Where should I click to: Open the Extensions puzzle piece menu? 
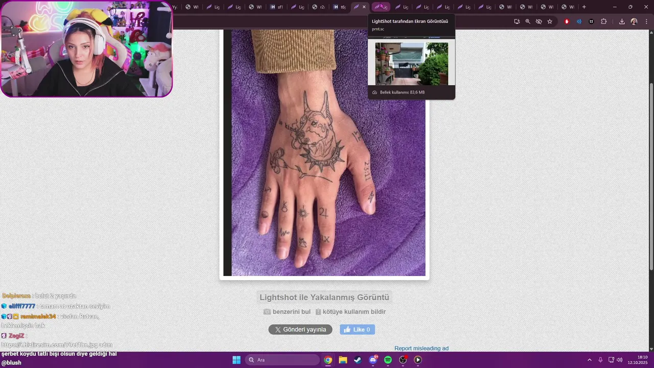pyautogui.click(x=604, y=21)
